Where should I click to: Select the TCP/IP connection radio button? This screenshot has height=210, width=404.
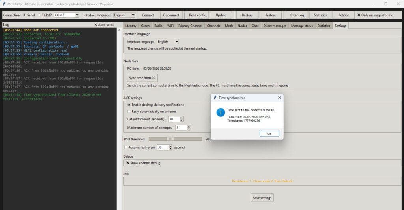(x=39, y=15)
